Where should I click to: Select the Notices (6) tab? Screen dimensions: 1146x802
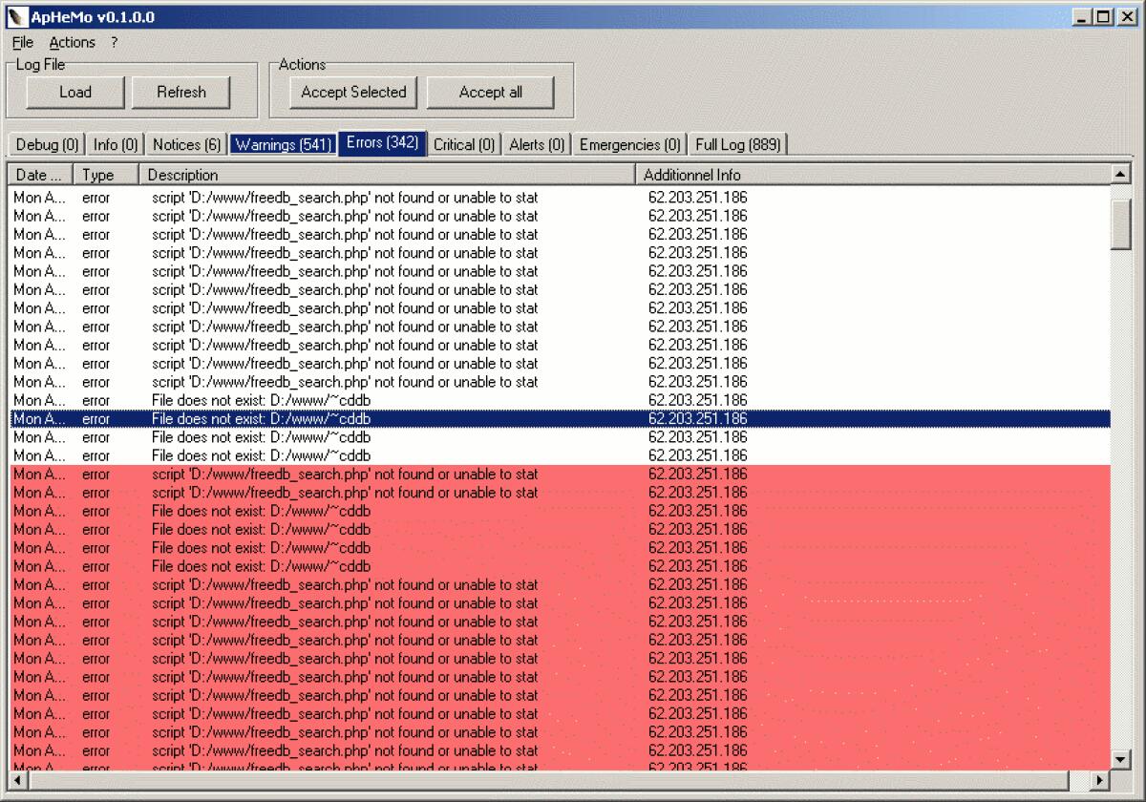(185, 144)
